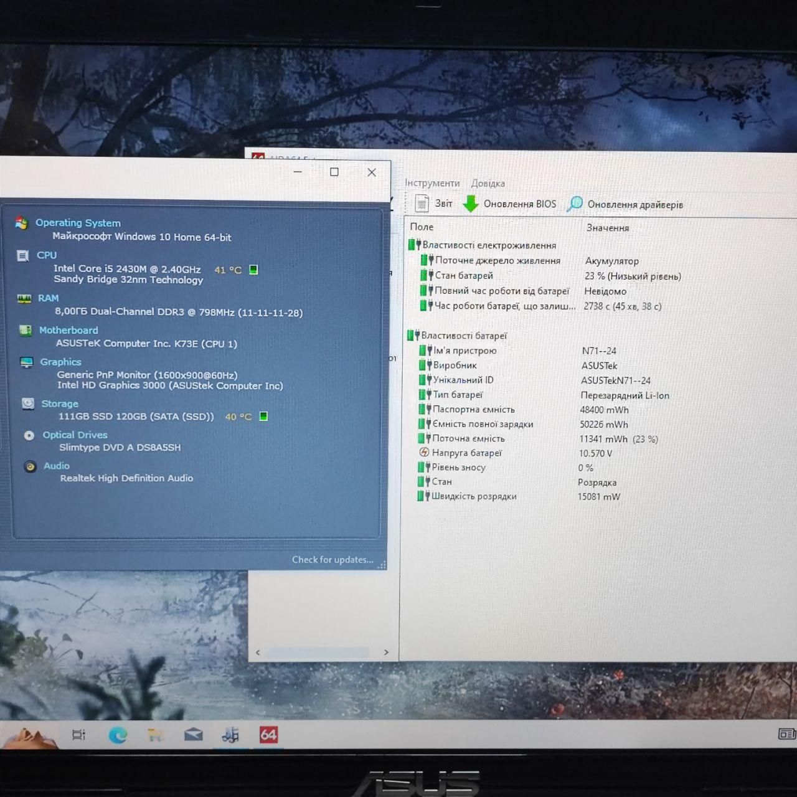Open the CPU section icon
Screen dimensions: 797x797
point(23,255)
